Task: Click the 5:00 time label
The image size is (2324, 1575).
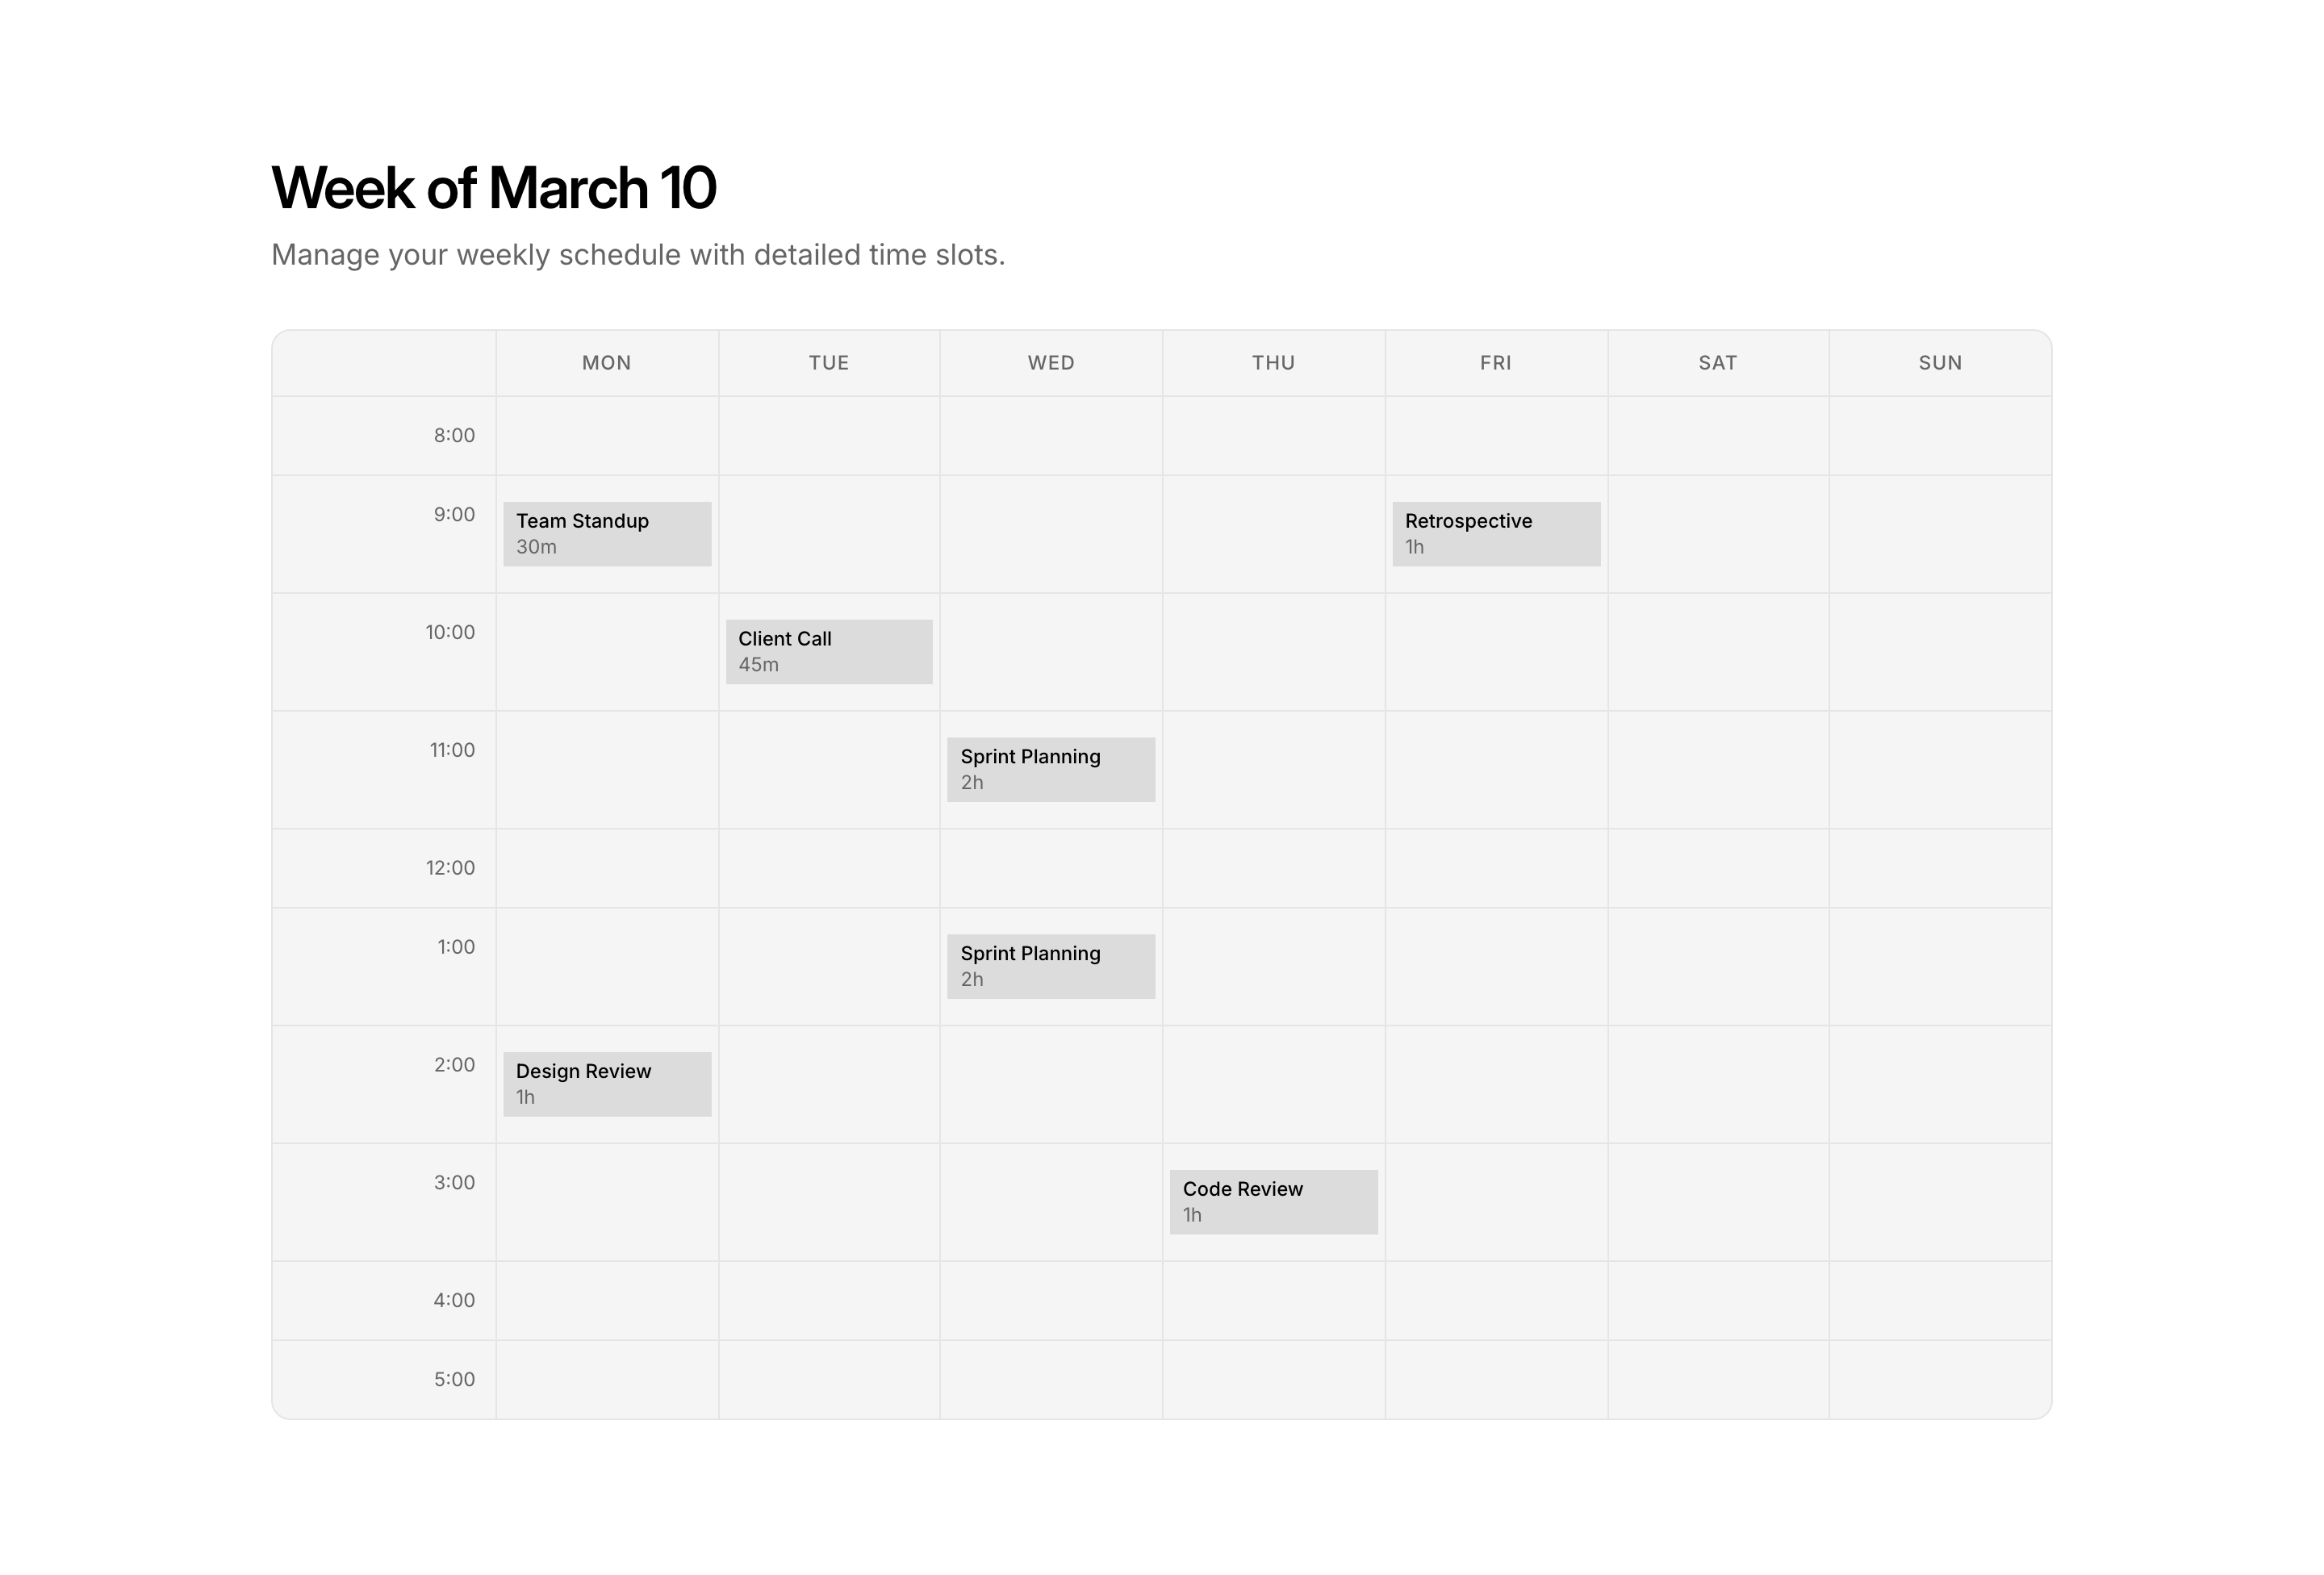Action: pos(454,1380)
